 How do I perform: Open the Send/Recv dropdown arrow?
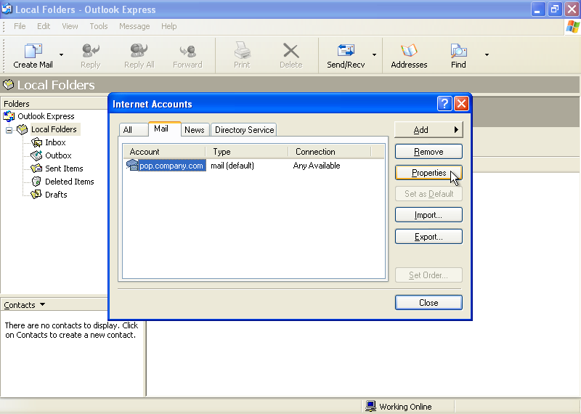coord(374,55)
